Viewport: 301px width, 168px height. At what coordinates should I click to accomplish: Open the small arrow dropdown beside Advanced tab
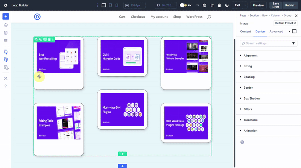pos(289,31)
